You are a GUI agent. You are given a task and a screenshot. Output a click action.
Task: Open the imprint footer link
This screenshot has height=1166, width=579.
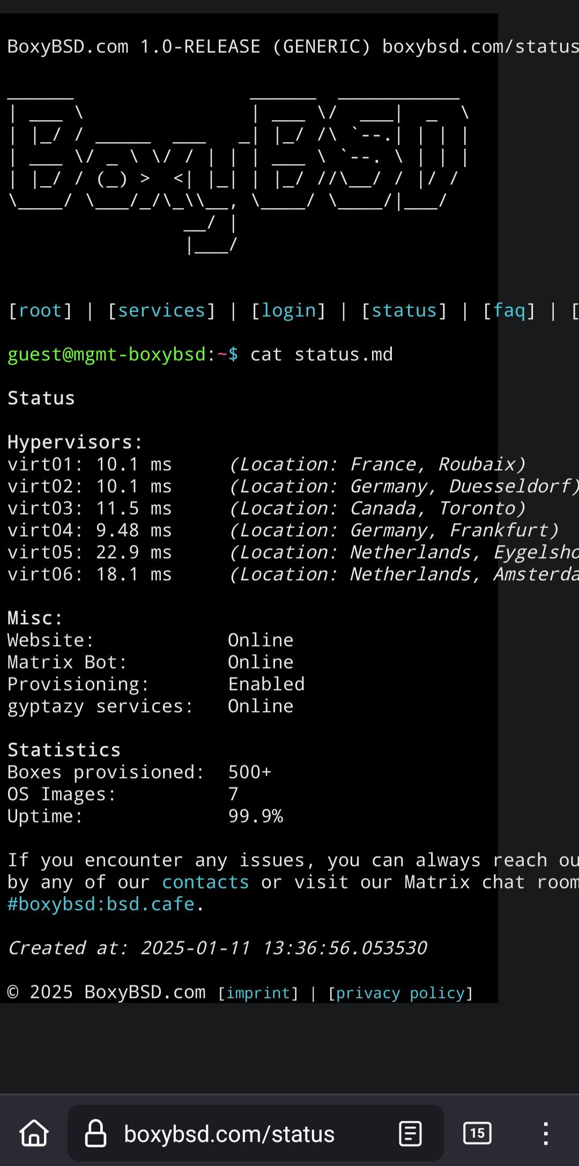pyautogui.click(x=258, y=993)
